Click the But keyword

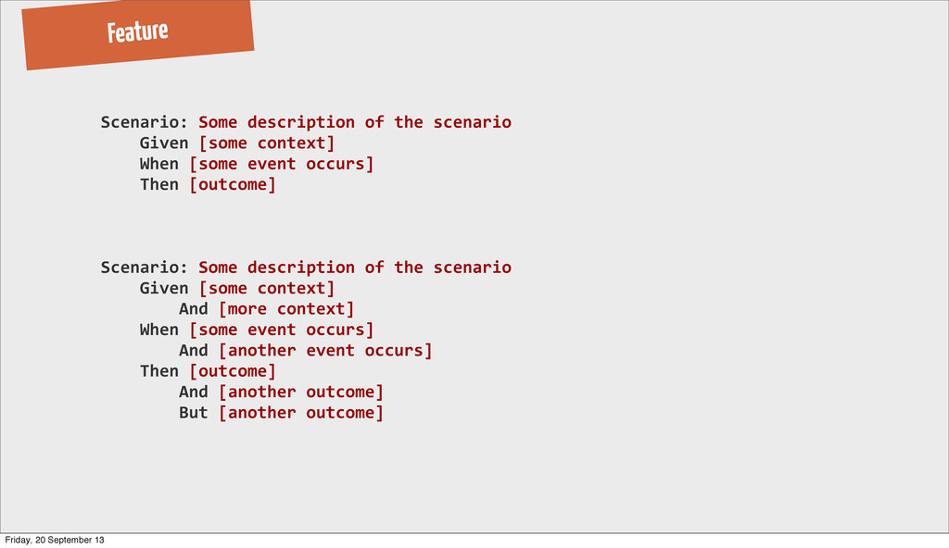click(193, 413)
